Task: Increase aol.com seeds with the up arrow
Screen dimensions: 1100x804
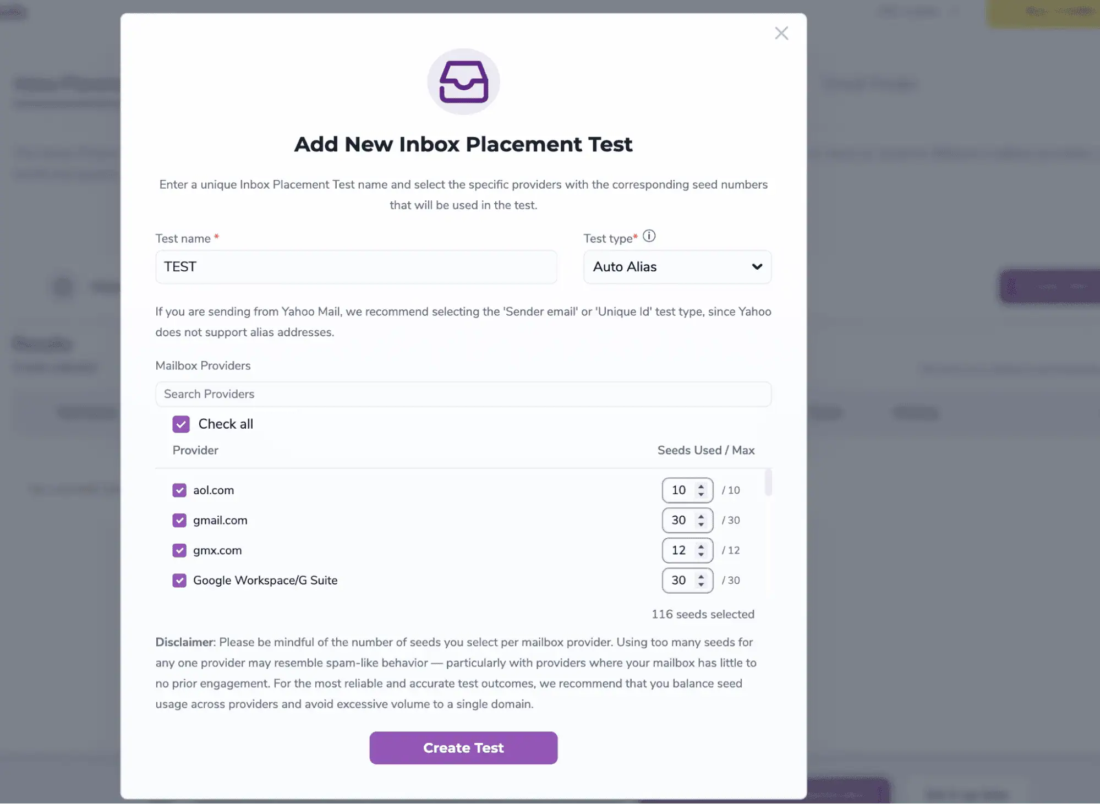Action: click(701, 486)
